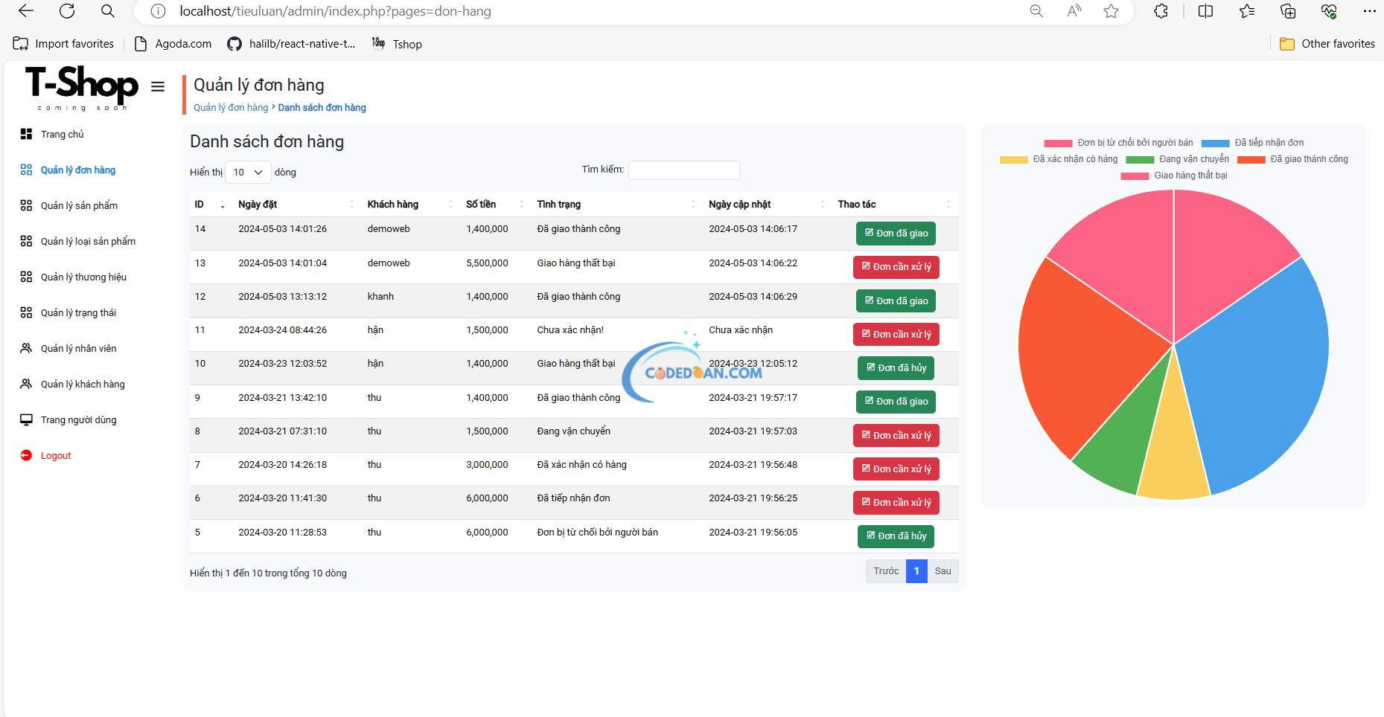Screen dimensions: 1384x717
Task: Sort the table by ID column
Action: point(210,204)
